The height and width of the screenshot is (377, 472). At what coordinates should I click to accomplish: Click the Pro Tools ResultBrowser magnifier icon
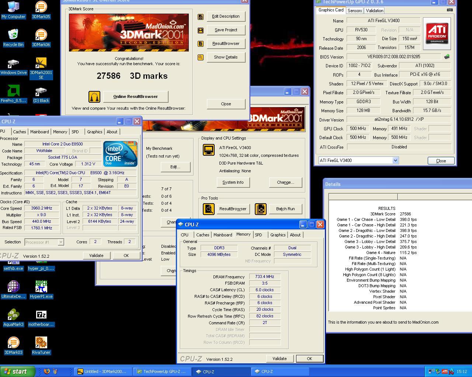209,209
